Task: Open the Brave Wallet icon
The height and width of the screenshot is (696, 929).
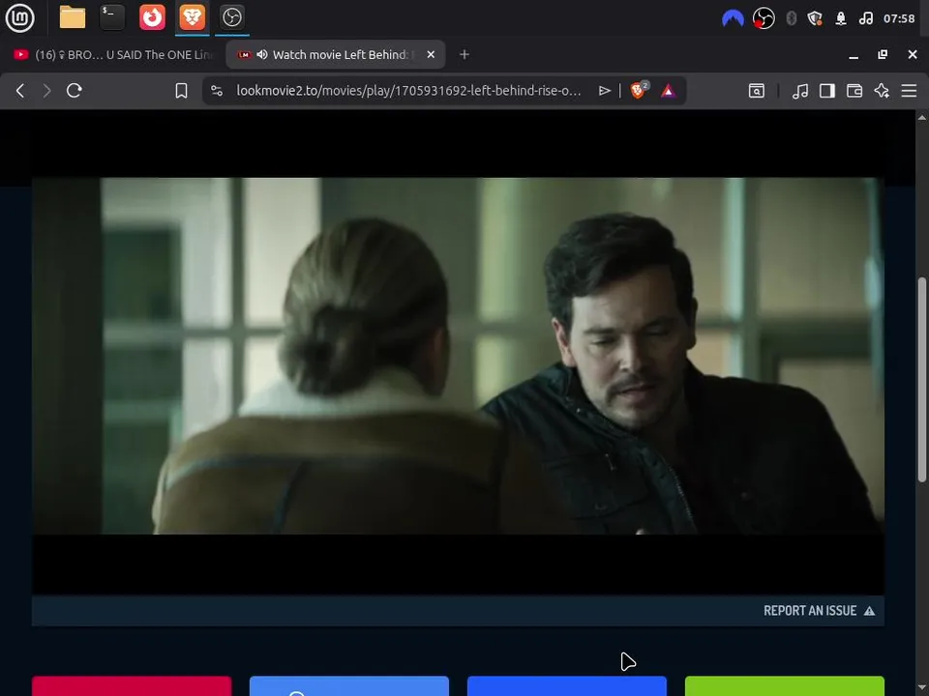Action: coord(854,91)
